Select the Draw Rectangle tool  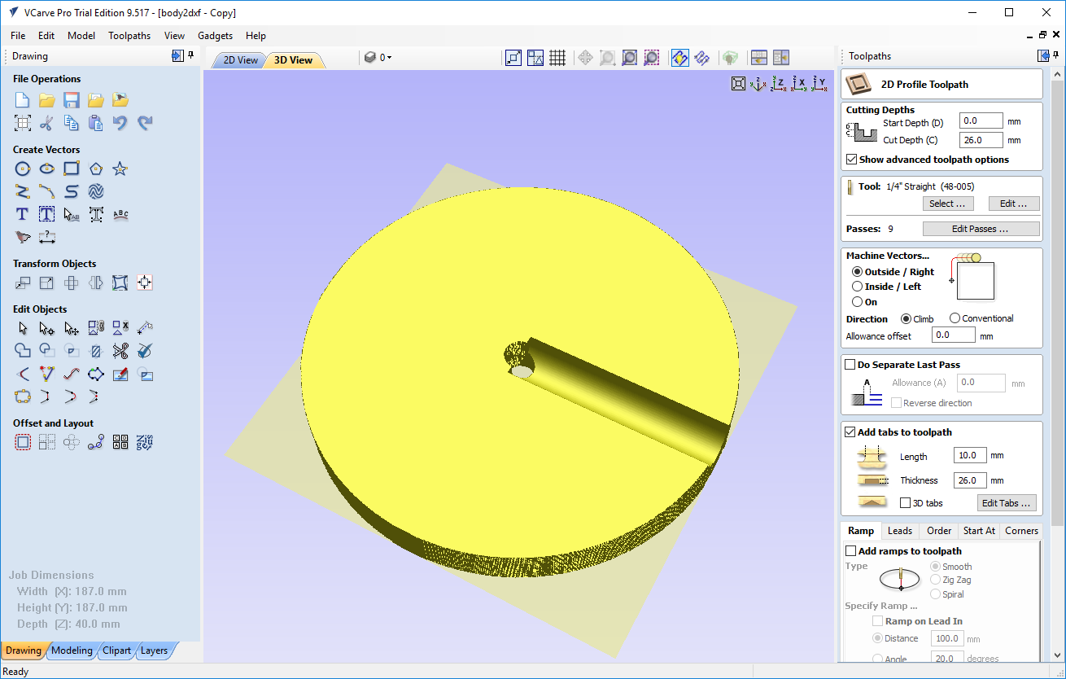tap(72, 169)
